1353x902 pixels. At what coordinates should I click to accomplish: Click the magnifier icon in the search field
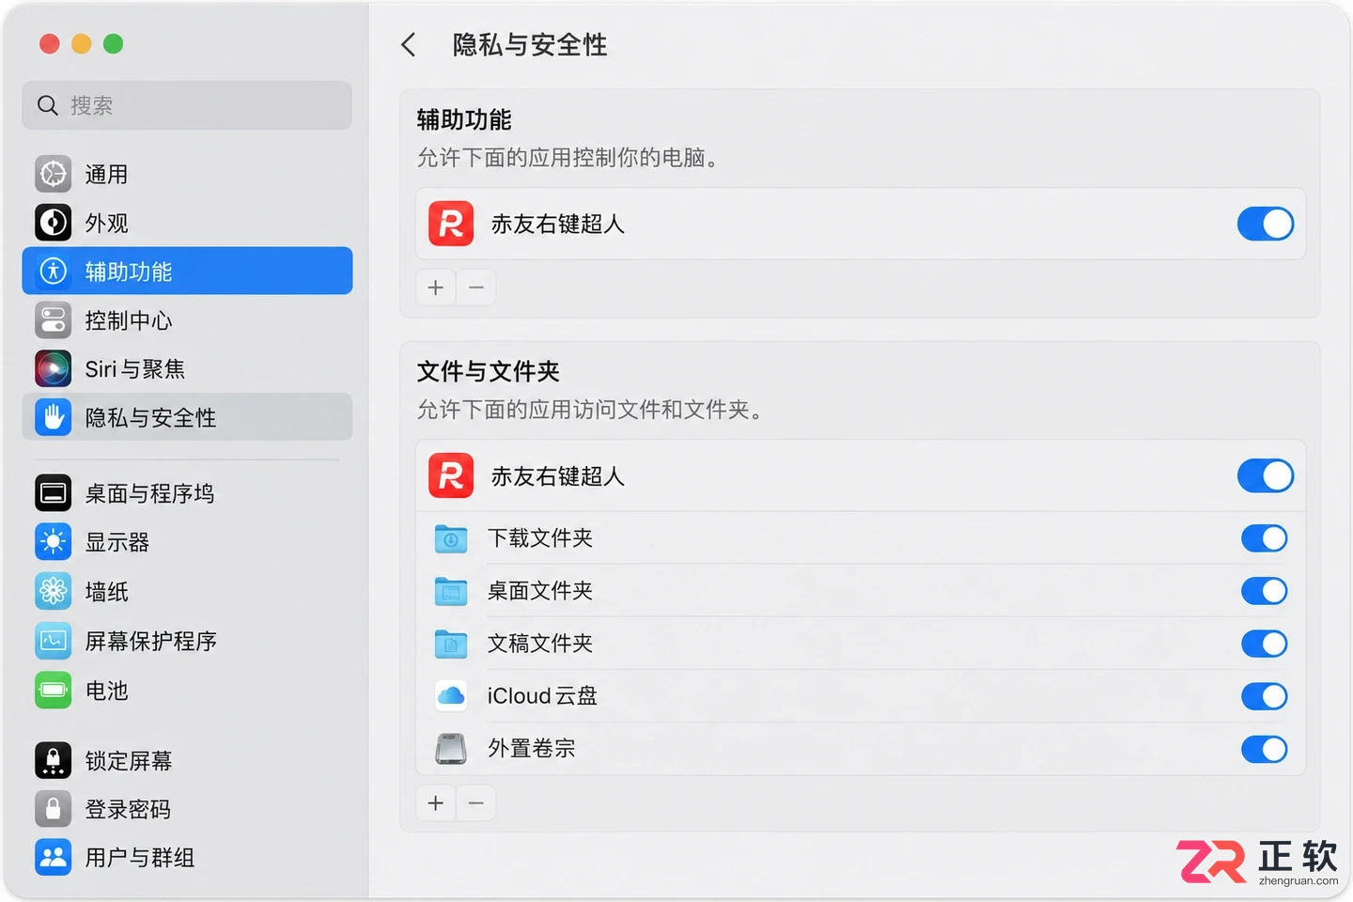tap(48, 105)
